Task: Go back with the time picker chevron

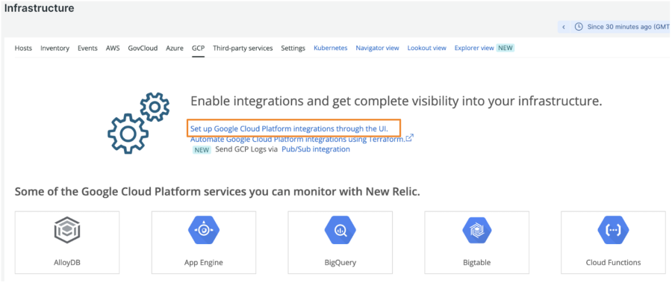Action: [564, 27]
